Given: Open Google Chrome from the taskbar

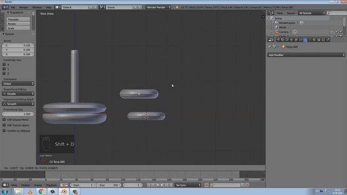Looking at the screenshot, I should click(41, 191).
